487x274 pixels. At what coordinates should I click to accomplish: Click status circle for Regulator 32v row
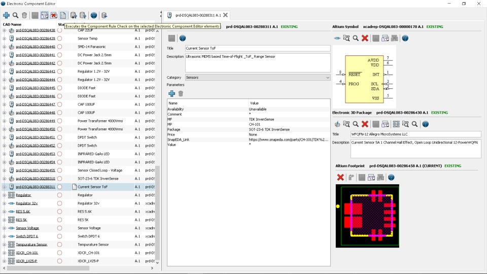coord(60,203)
